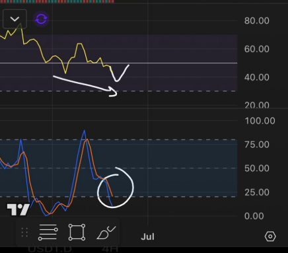The height and width of the screenshot is (253, 288).
Task: Choose the brush drawing tool
Action: pos(106,233)
